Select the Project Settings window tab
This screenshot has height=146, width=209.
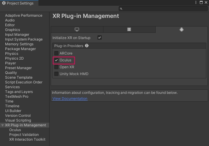pos(19,3)
